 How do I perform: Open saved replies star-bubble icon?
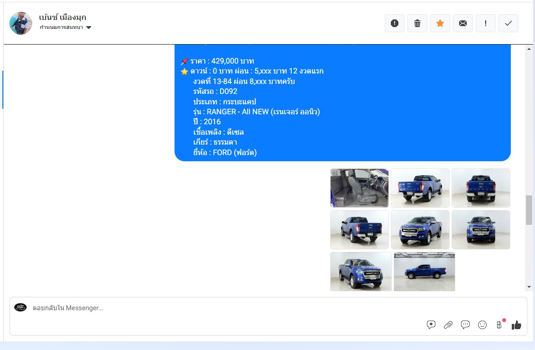(431, 325)
